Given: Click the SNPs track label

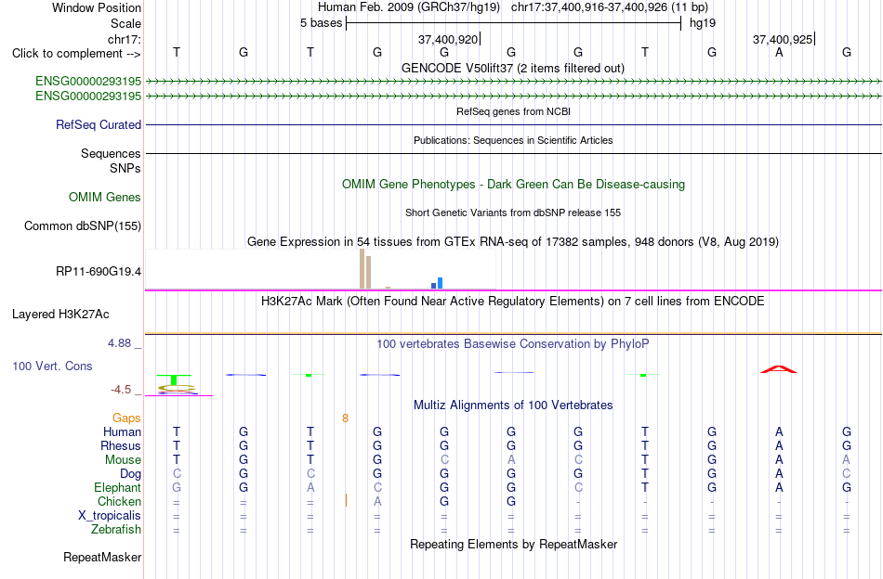Looking at the screenshot, I should [x=125, y=168].
